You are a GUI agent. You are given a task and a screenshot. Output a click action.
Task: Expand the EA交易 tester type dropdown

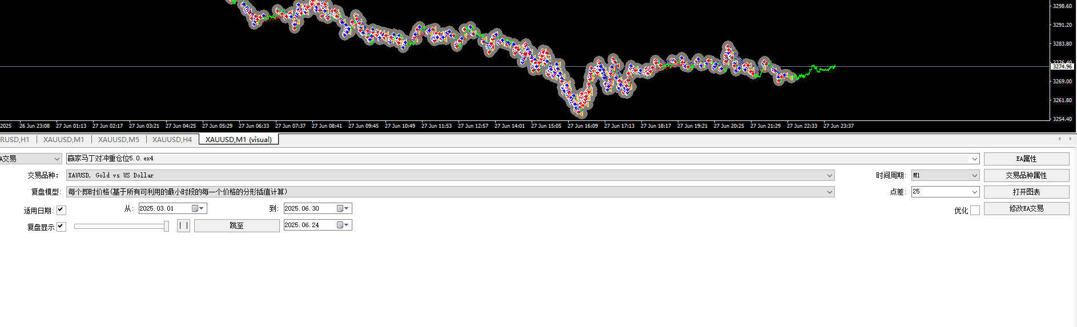point(57,159)
